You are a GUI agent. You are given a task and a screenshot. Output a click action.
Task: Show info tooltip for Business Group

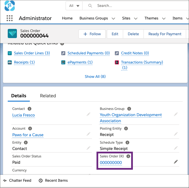point(129,109)
